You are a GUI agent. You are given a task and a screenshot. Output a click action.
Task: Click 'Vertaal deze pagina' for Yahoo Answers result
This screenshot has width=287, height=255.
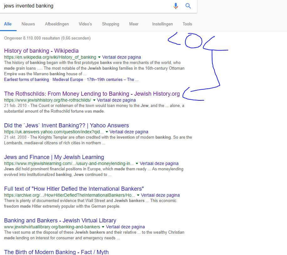tap(129, 132)
